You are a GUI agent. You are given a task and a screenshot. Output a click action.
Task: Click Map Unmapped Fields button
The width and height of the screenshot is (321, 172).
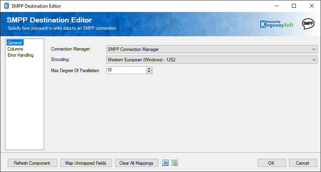click(x=86, y=163)
